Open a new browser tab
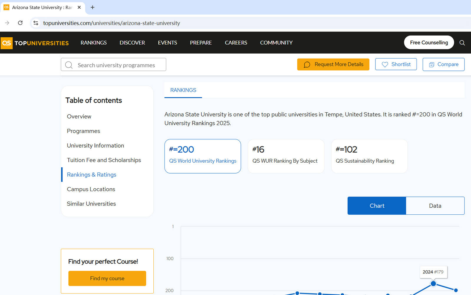The height and width of the screenshot is (295, 471). (92, 7)
